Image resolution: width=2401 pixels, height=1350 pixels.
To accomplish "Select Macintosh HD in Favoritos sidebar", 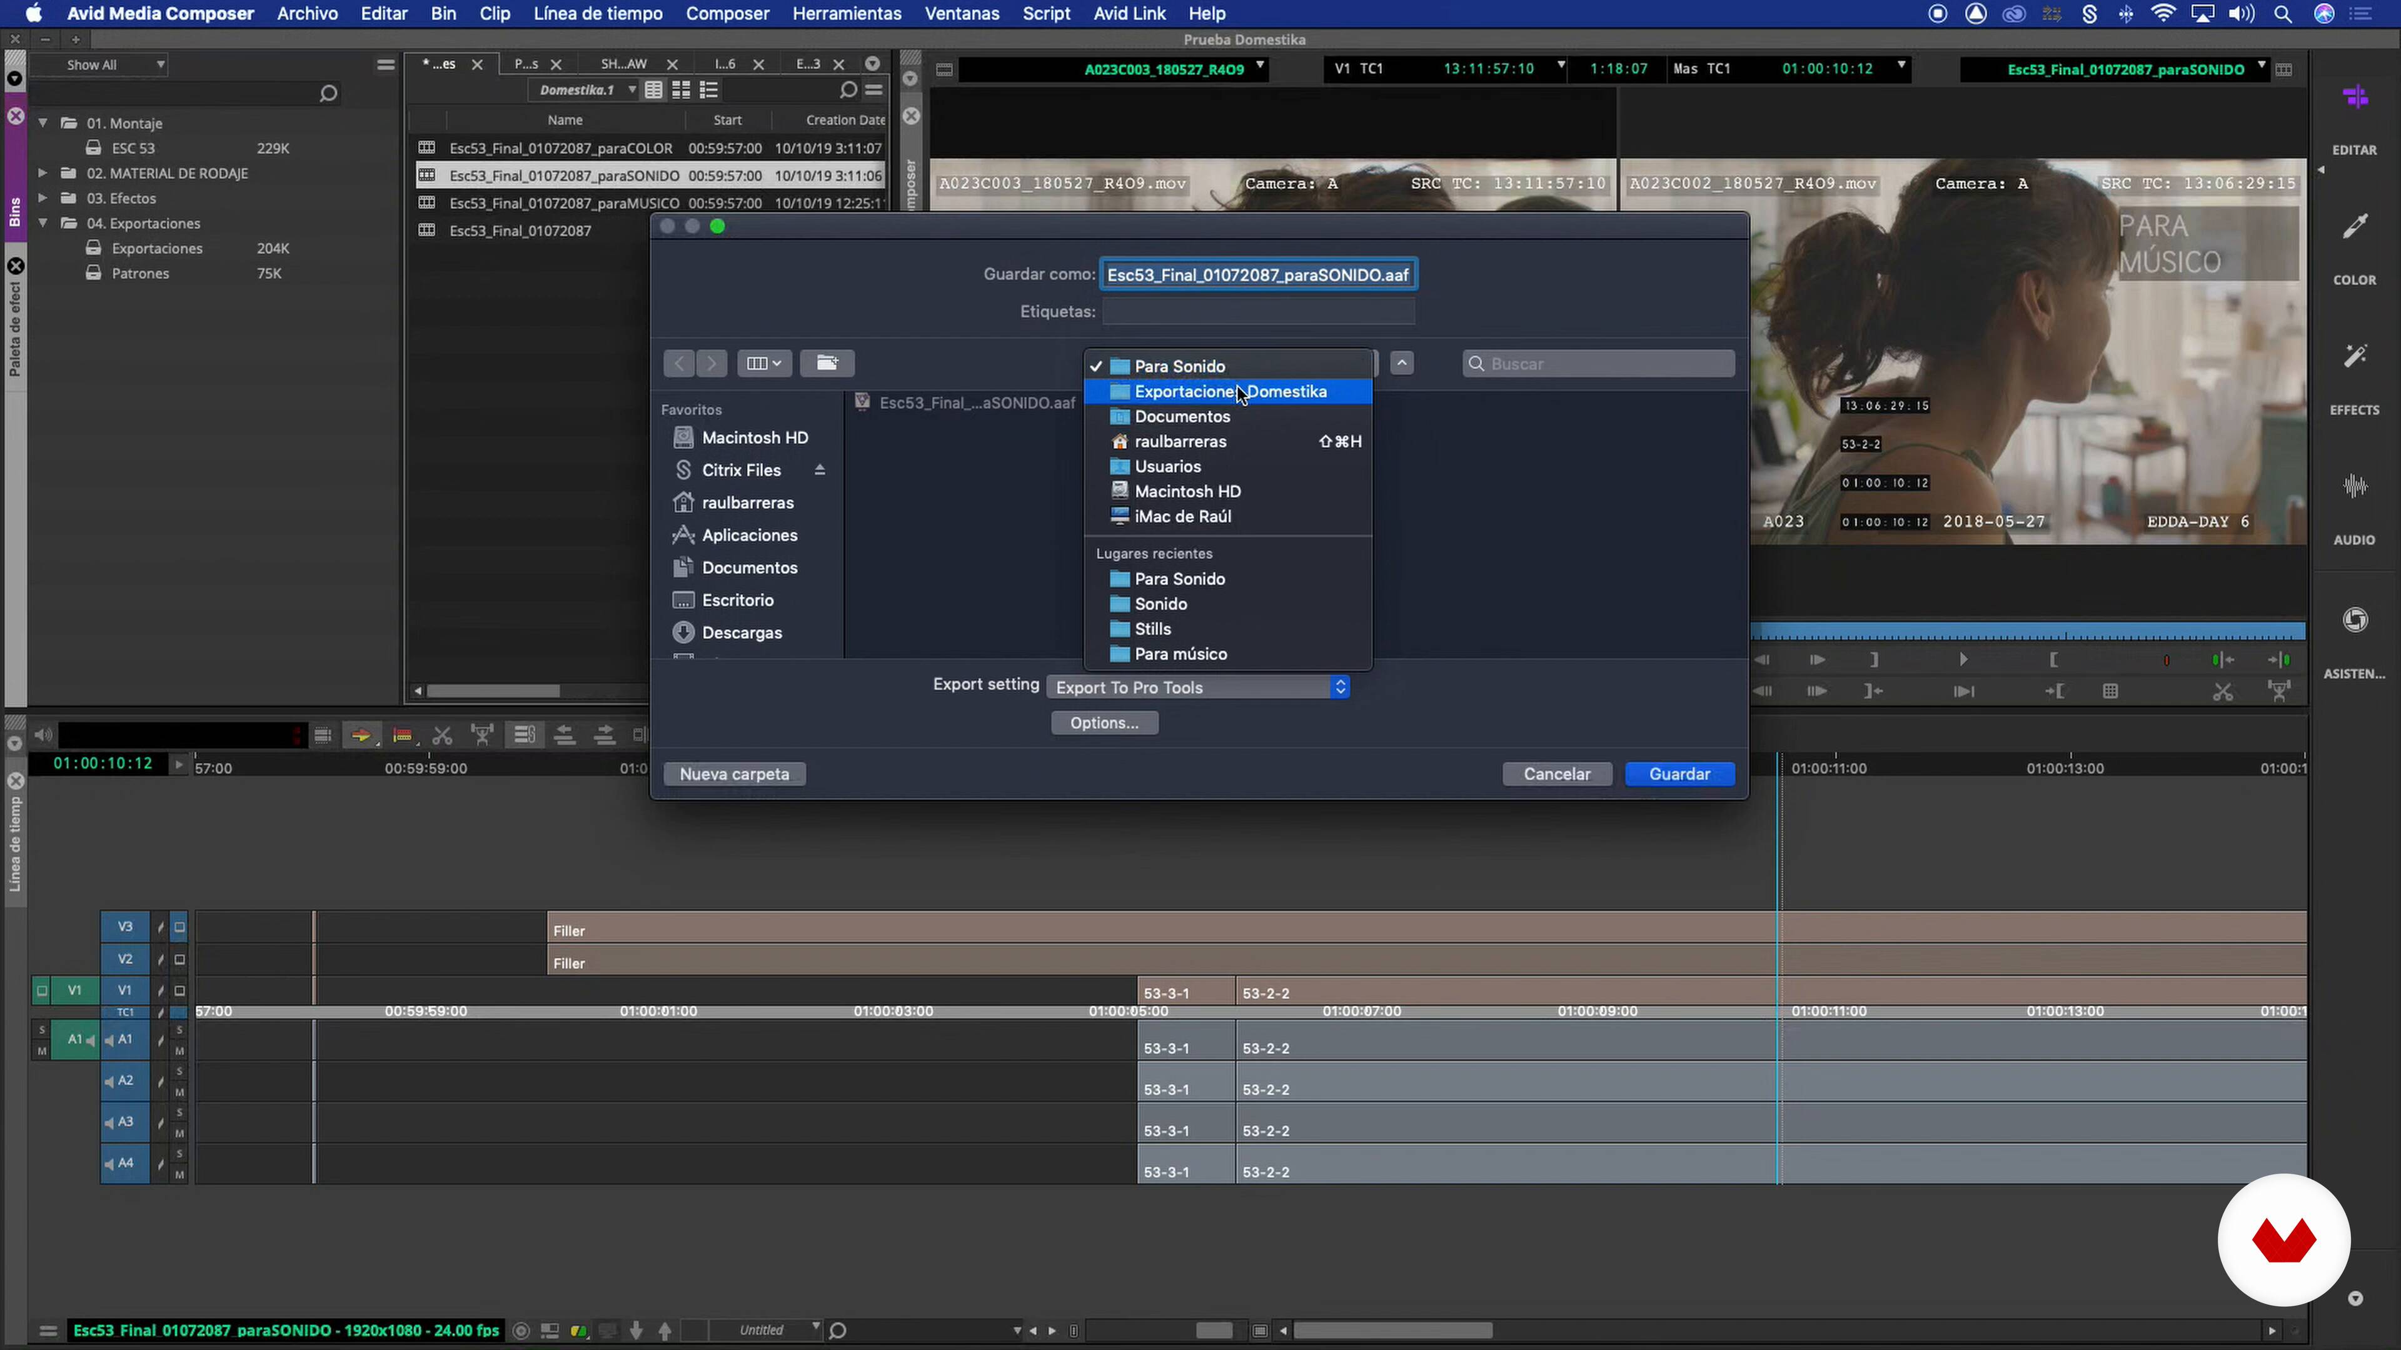I will pyautogui.click(x=741, y=438).
